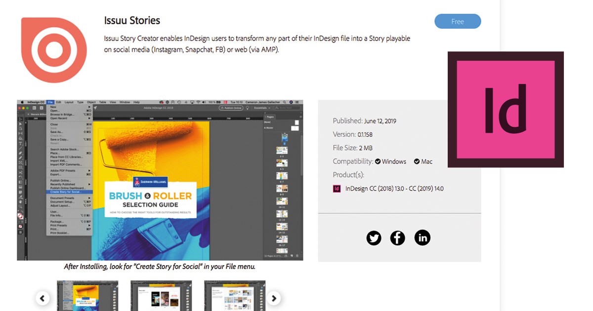Click the large pink InDesign logo
Screen dimensions: 593x311
(x=506, y=109)
